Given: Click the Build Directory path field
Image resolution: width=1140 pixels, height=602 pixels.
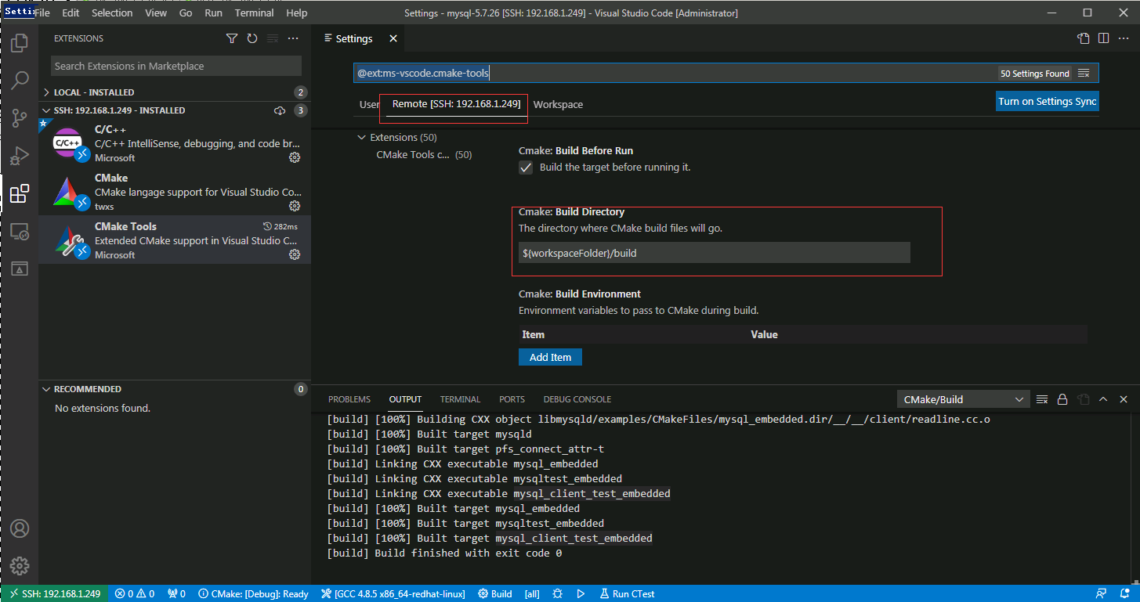Looking at the screenshot, I should [x=715, y=252].
